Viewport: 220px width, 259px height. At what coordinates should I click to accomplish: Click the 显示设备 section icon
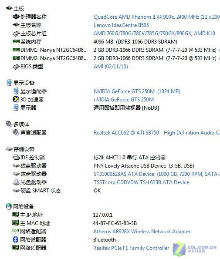click(x=9, y=83)
